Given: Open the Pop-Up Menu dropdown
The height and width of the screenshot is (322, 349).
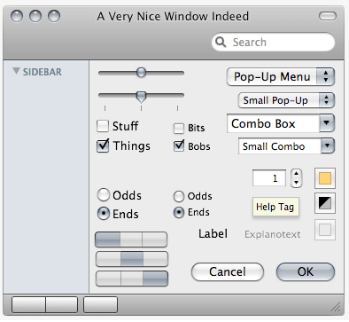Looking at the screenshot, I should (x=281, y=77).
